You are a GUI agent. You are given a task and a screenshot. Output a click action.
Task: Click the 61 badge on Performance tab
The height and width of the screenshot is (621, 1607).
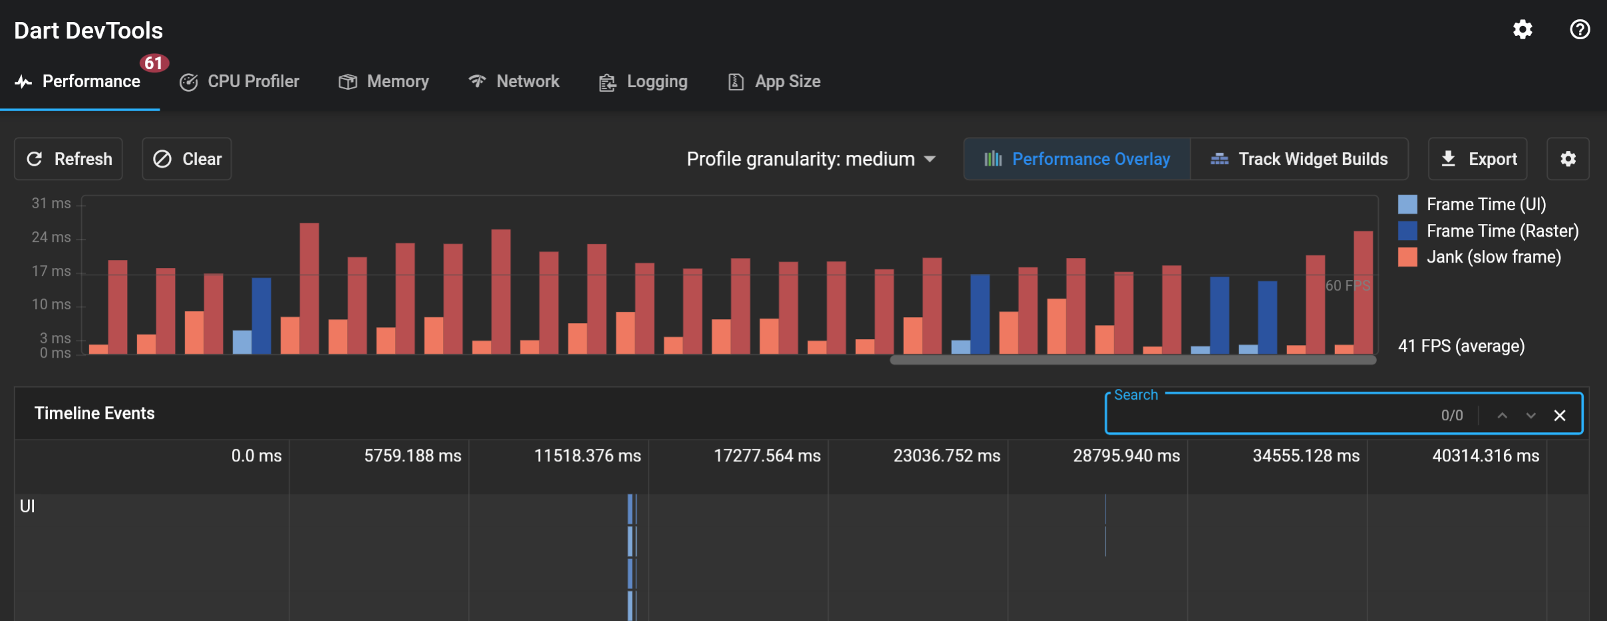coord(154,63)
